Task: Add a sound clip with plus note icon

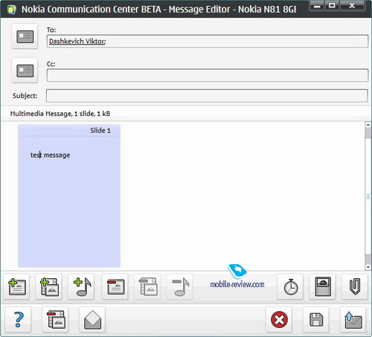Action: click(x=82, y=286)
